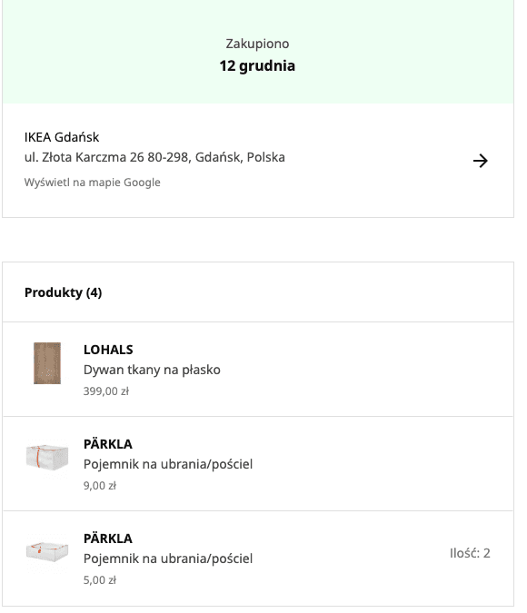Click the 9,00 zł PÄRKLA price

click(x=100, y=486)
